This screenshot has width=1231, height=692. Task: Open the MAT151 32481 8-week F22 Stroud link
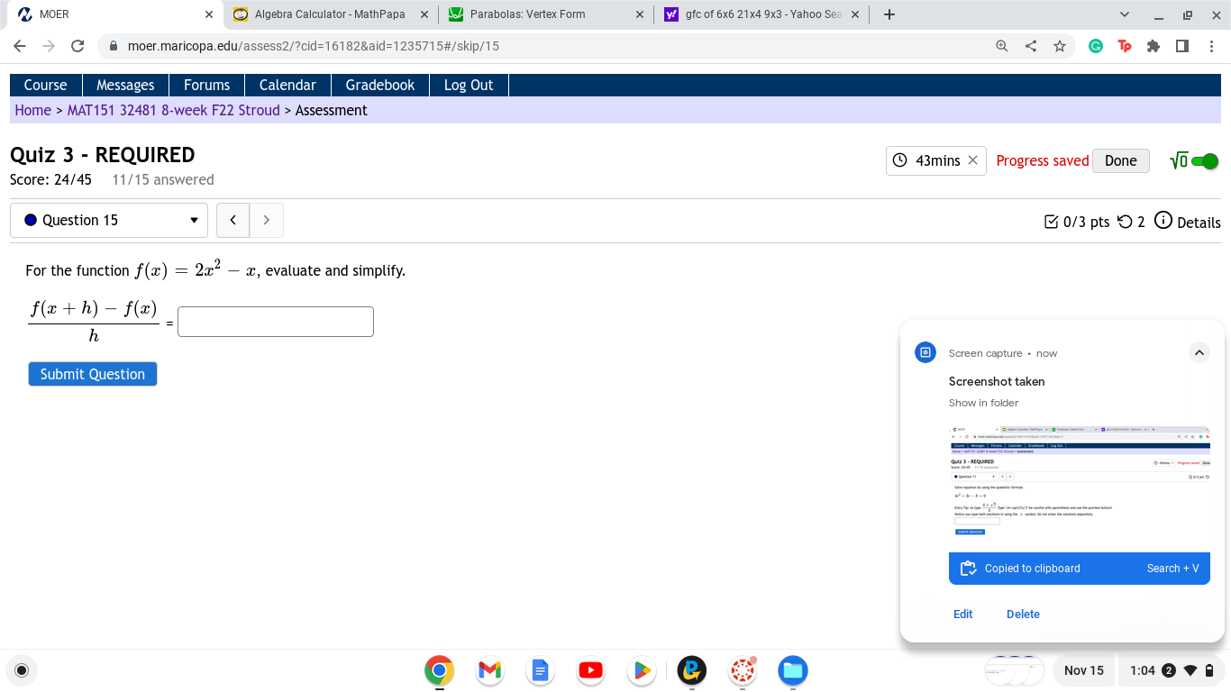[x=174, y=110]
